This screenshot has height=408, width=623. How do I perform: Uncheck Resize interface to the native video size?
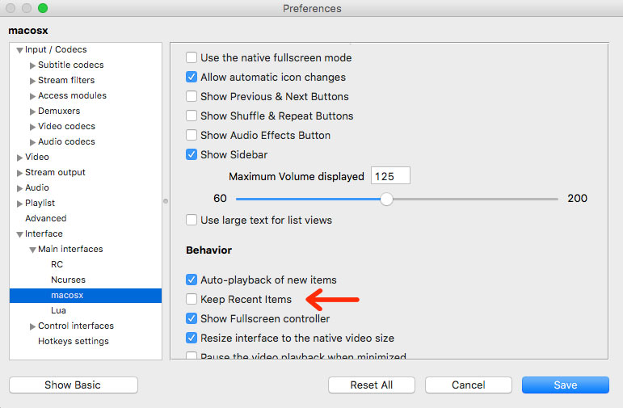point(192,338)
